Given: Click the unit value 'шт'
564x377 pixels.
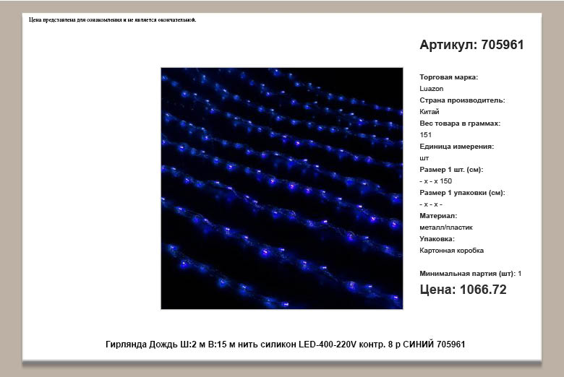Looking at the screenshot, I should click(424, 158).
